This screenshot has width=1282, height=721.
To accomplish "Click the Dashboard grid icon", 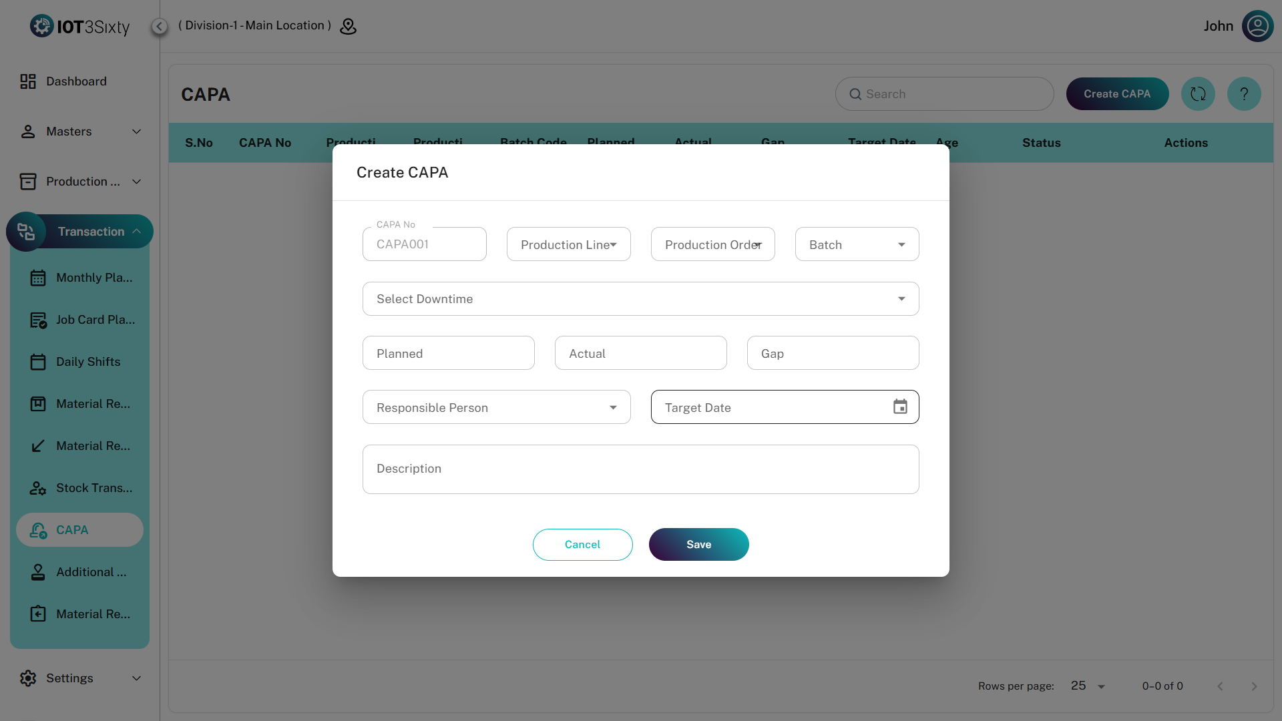I will (x=28, y=81).
